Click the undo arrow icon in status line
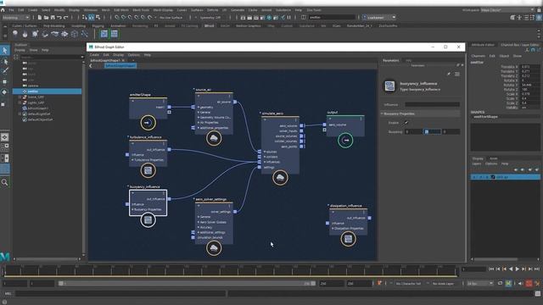This screenshot has height=305, width=543. click(59, 17)
